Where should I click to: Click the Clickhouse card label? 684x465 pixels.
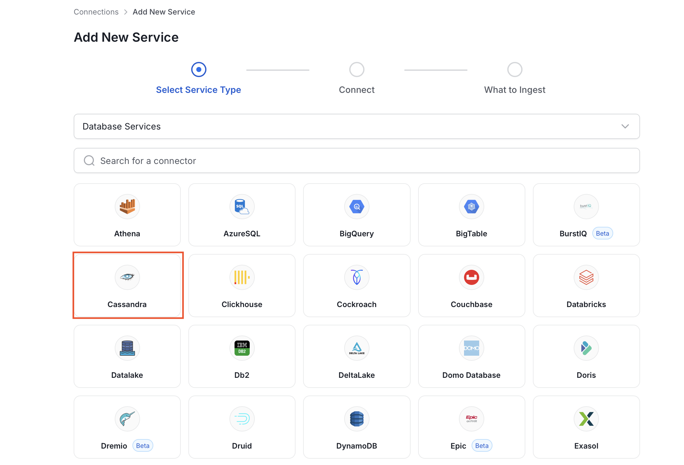242,304
